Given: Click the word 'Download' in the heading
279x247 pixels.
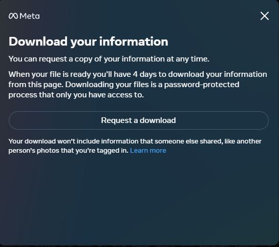Looking at the screenshot, I should click(38, 42).
